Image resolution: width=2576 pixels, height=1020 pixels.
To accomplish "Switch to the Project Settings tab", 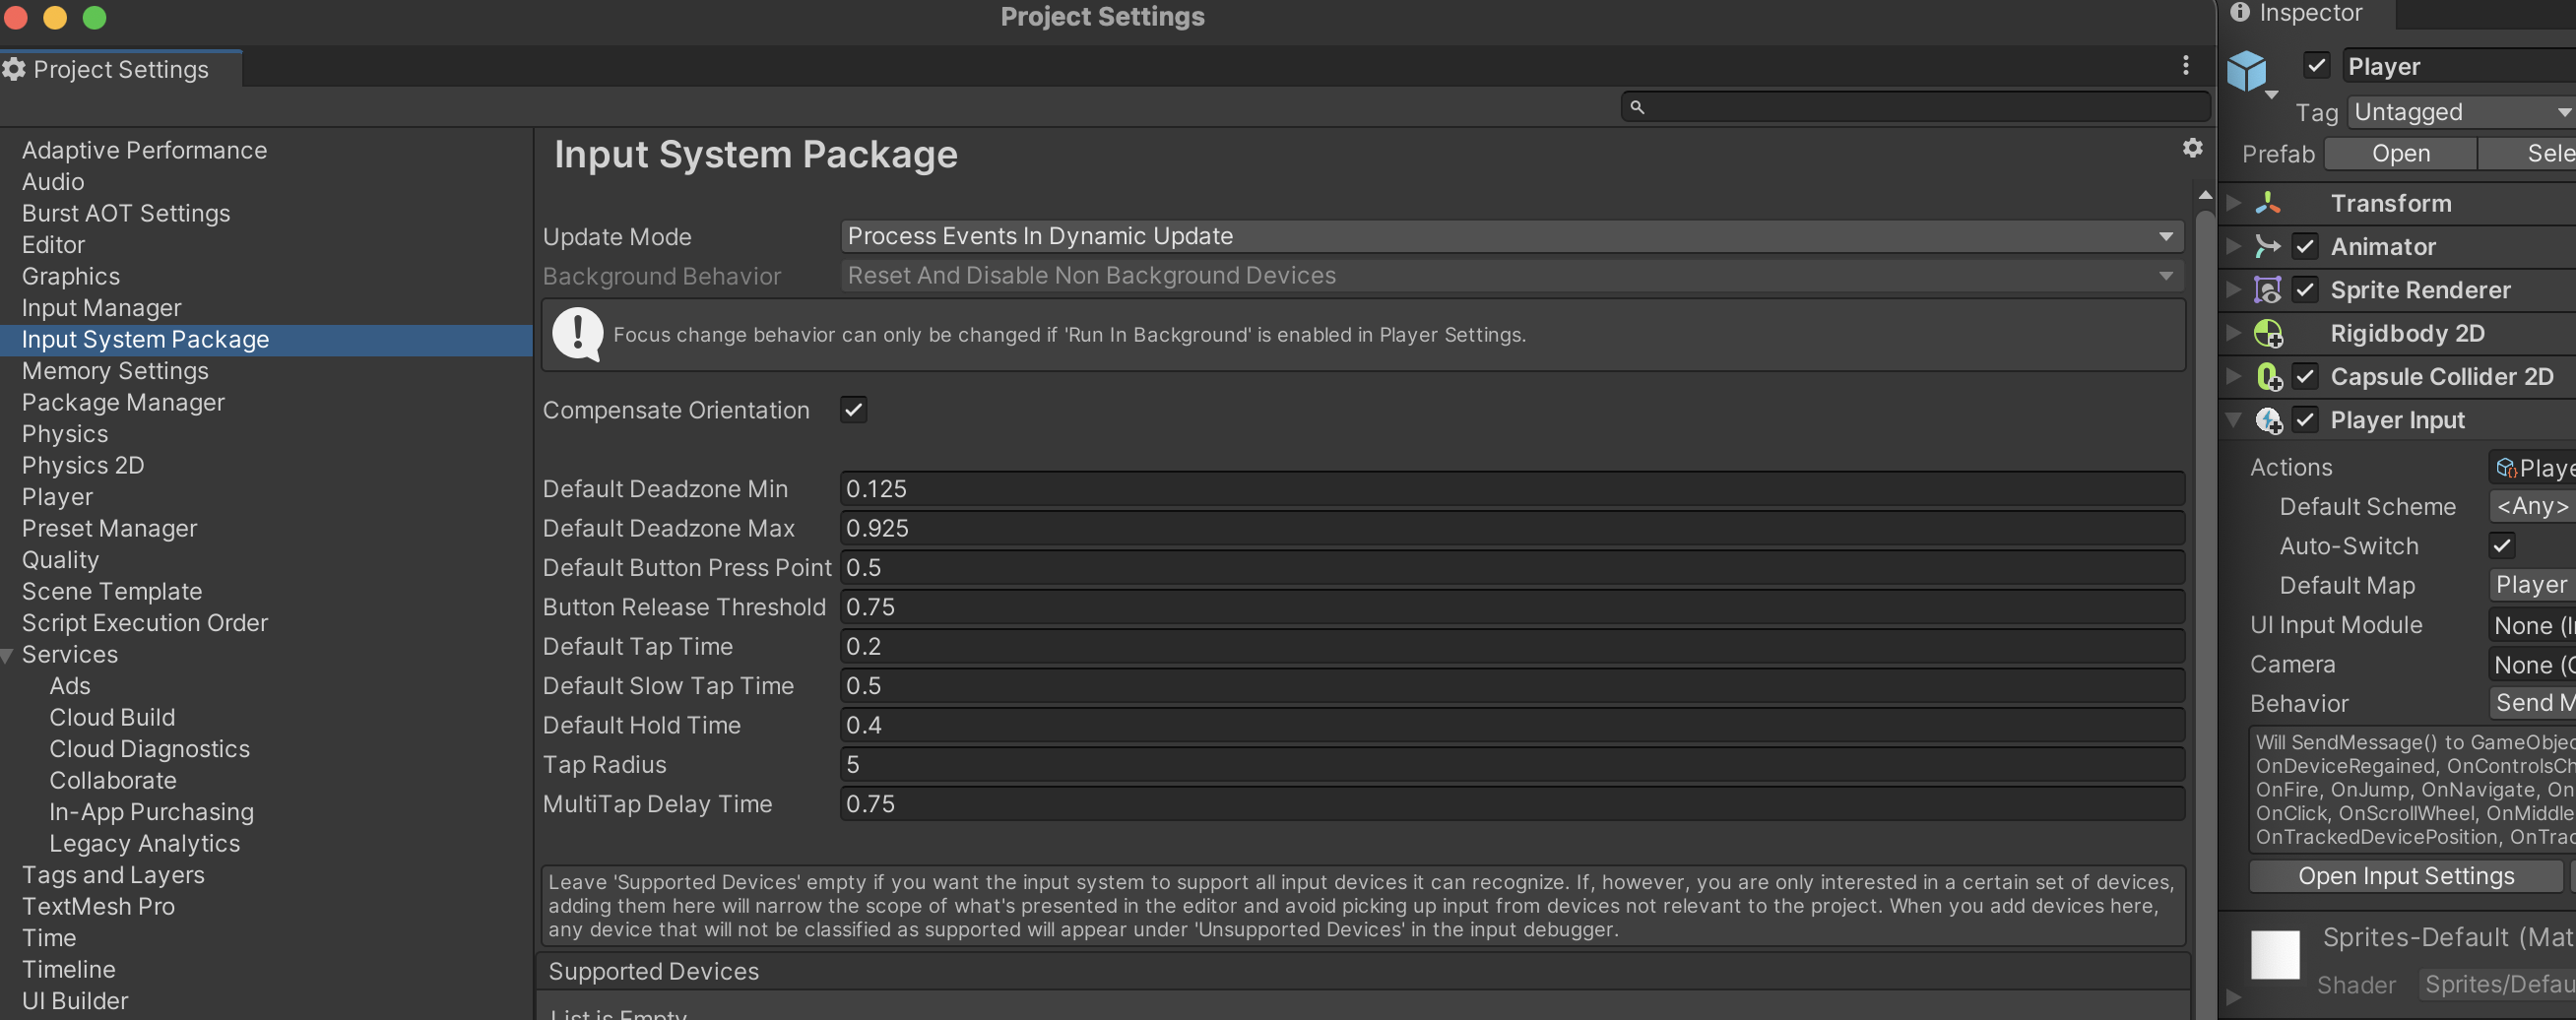I will [120, 69].
